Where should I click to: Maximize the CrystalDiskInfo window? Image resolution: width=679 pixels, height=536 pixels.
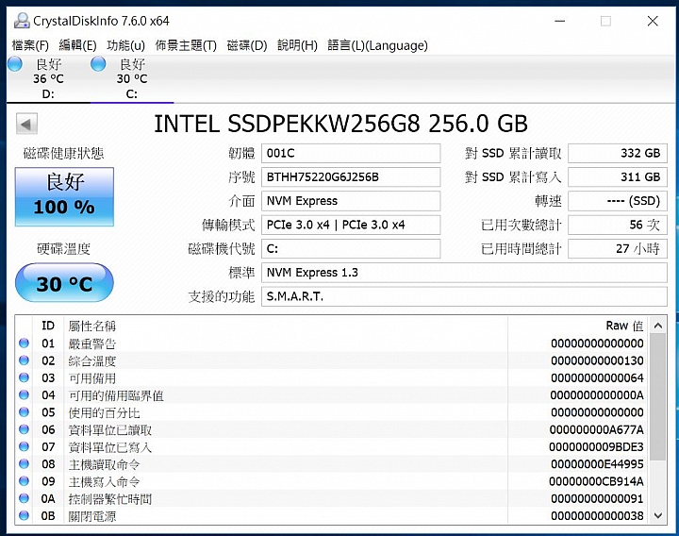point(605,21)
